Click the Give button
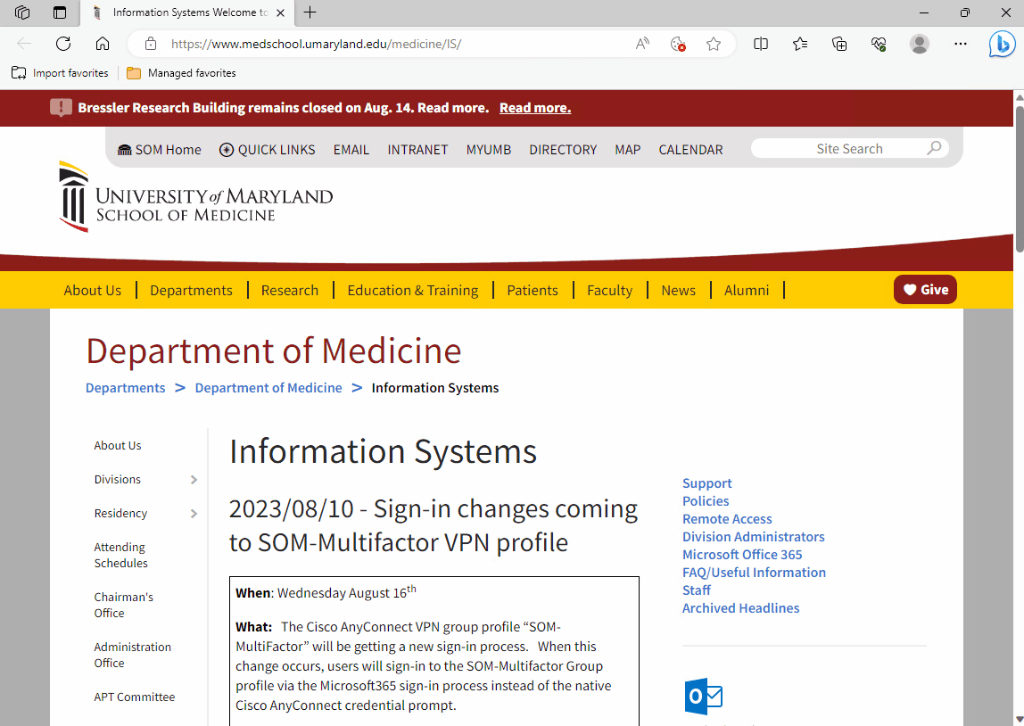This screenshot has height=726, width=1024. click(925, 289)
